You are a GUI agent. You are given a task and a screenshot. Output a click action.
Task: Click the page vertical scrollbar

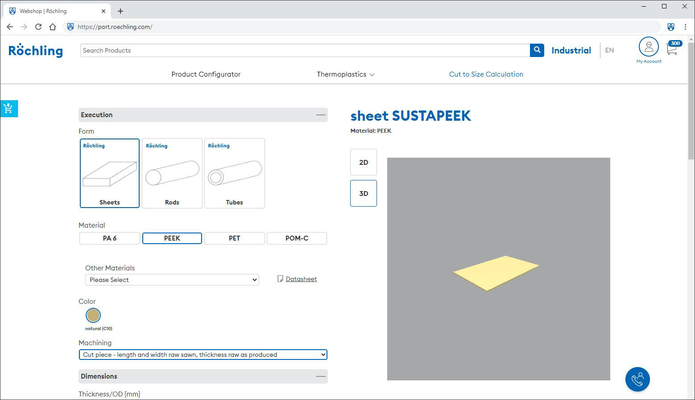(x=691, y=100)
